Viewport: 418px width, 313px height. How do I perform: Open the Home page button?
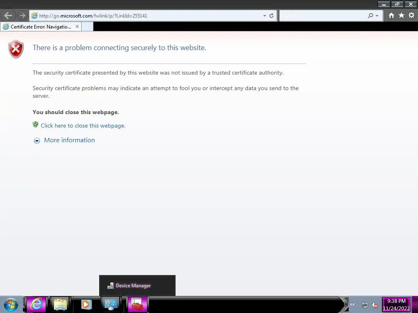(x=391, y=15)
